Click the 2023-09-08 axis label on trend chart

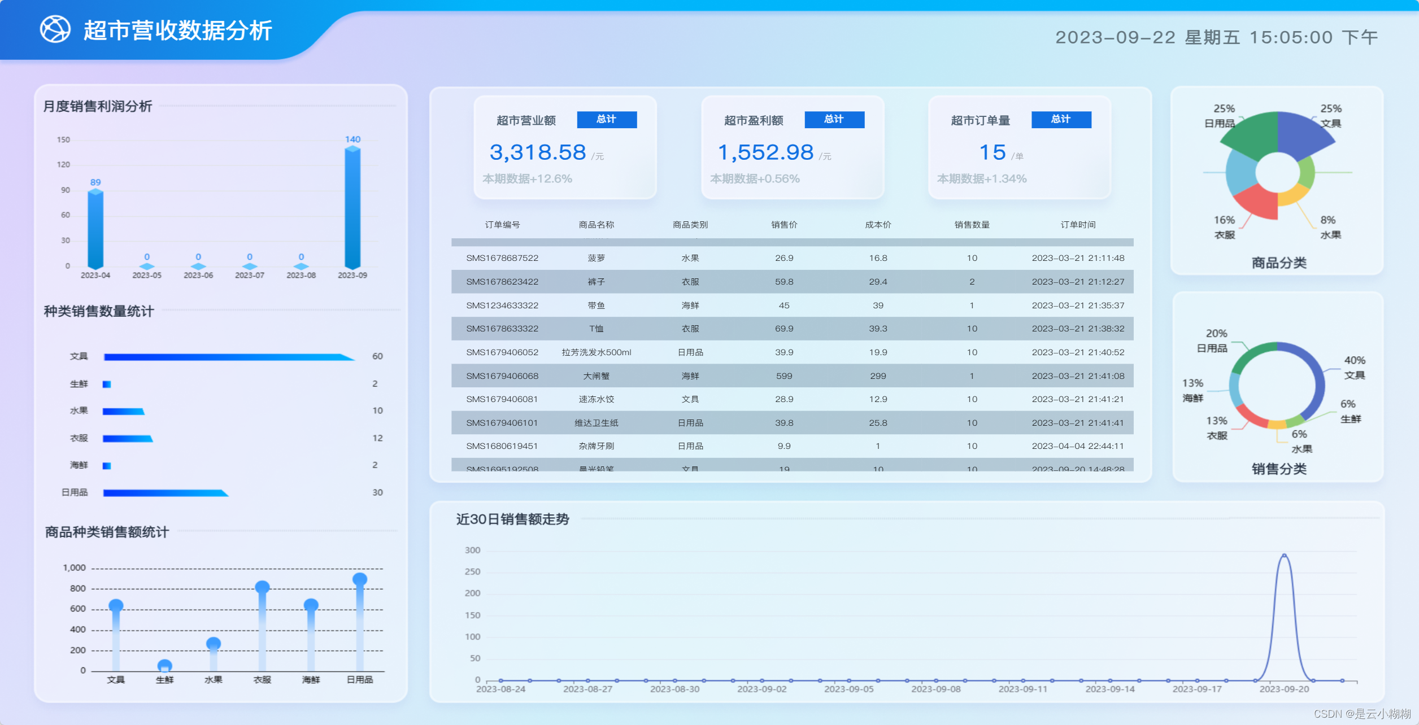(x=935, y=689)
